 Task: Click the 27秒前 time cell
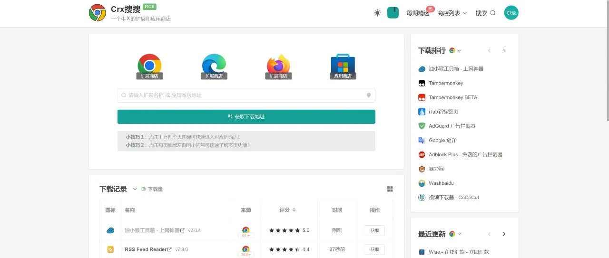337,249
